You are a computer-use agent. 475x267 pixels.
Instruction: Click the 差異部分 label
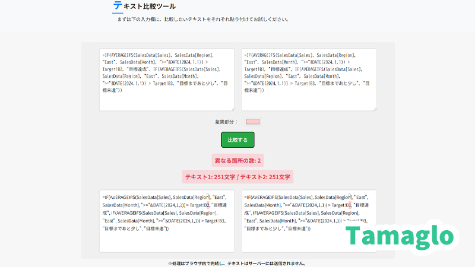coord(226,122)
